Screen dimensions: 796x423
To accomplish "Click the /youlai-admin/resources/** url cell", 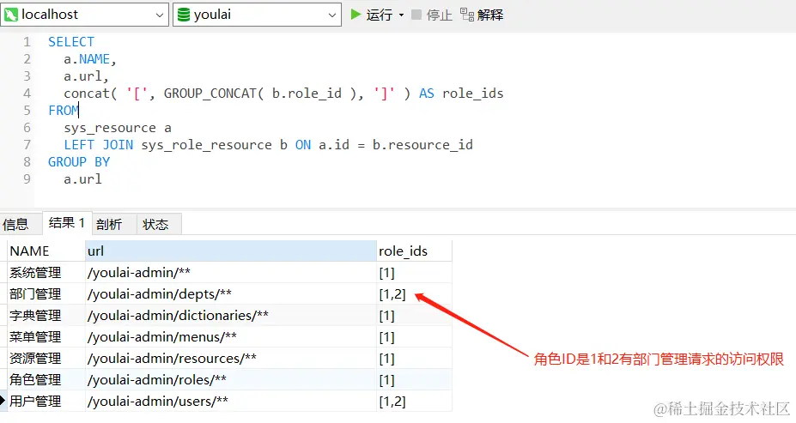I will pos(231,358).
